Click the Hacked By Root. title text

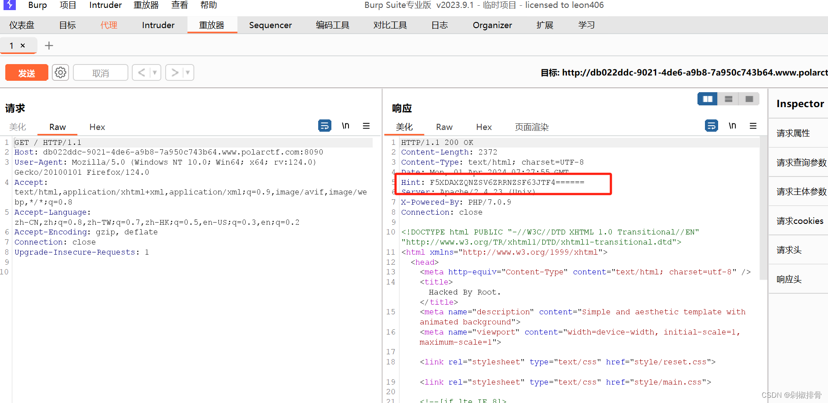coord(465,292)
